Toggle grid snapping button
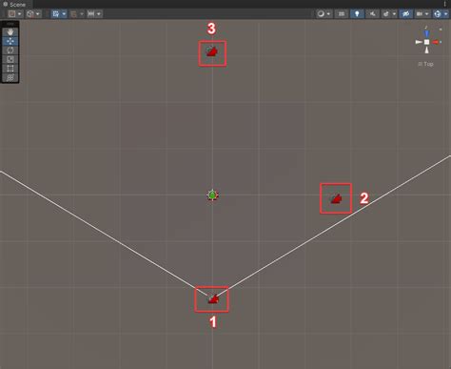451x369 pixels. pyautogui.click(x=73, y=13)
